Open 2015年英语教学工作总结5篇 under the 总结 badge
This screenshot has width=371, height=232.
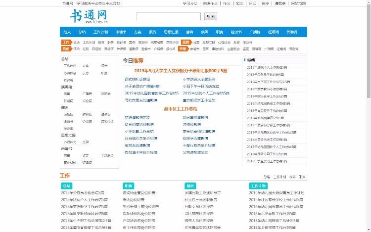point(84,207)
